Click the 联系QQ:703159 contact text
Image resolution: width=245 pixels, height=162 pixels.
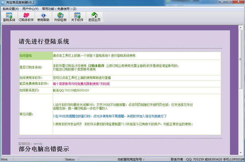point(71,91)
